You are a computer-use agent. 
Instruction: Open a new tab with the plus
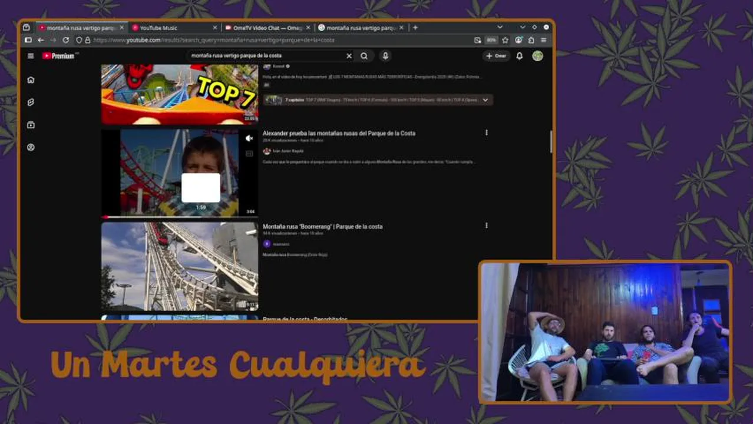(415, 27)
